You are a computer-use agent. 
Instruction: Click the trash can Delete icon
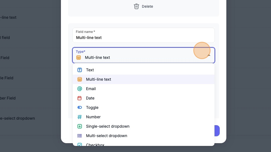(136, 6)
